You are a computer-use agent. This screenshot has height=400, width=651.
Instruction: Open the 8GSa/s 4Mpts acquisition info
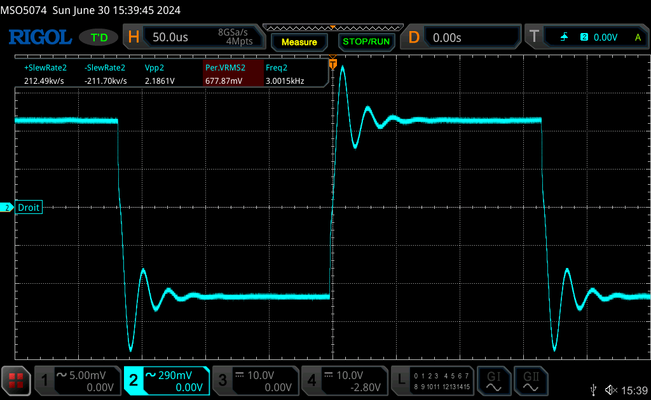235,37
